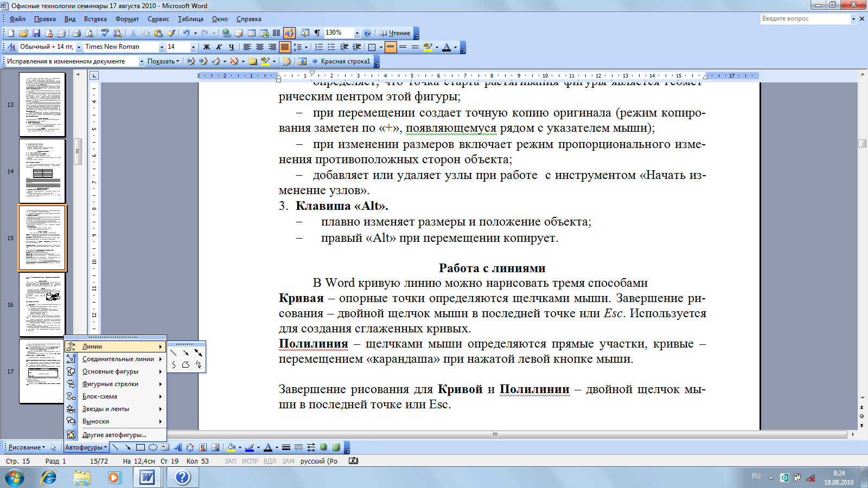Click the language 'русский (Ро' status indicator
Screen dimensions: 868x488
[319, 461]
